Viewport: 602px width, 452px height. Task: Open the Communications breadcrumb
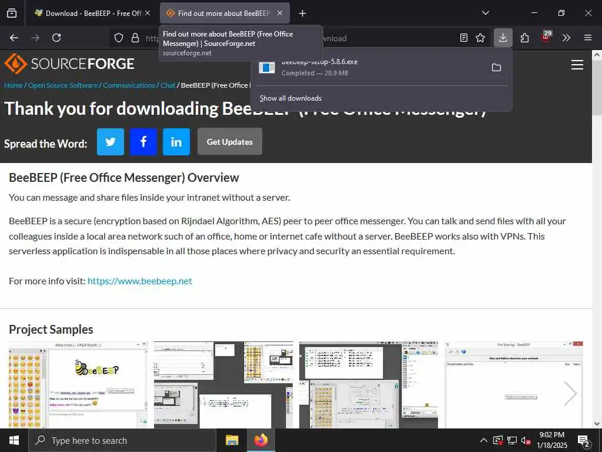coord(129,85)
